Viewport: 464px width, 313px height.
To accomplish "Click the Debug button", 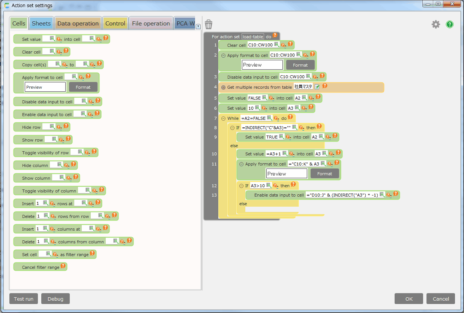I will [56, 299].
